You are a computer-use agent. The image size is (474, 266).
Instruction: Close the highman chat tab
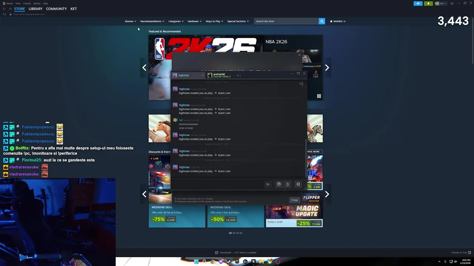203,75
